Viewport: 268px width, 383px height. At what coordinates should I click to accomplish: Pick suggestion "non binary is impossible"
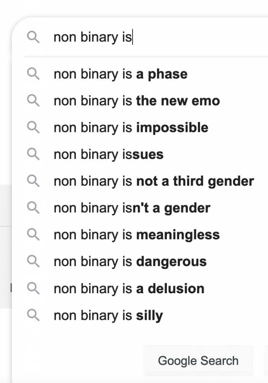coord(131,128)
